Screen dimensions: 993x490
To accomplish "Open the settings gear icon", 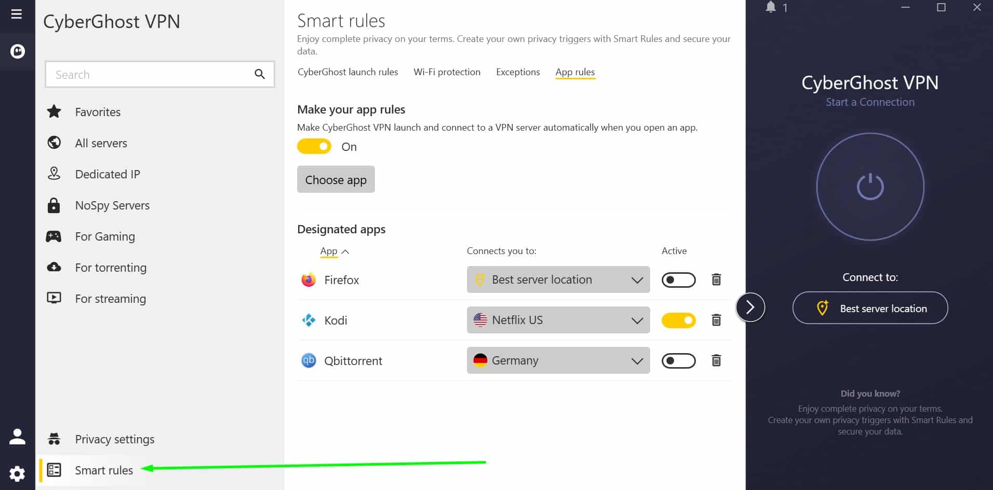I will (x=17, y=473).
